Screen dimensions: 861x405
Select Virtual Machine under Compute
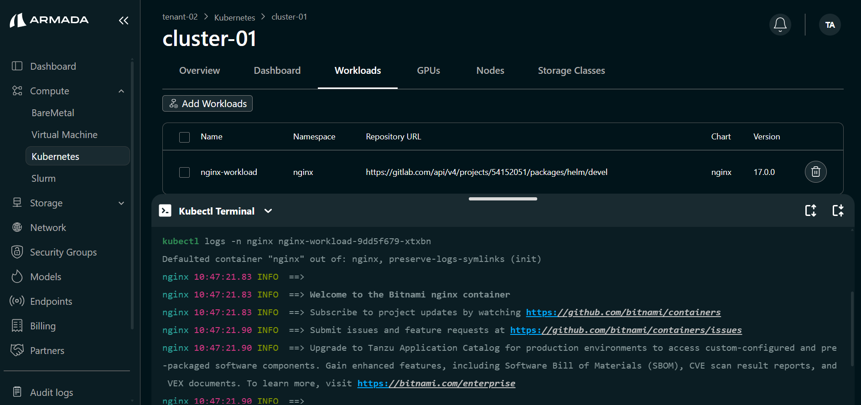pos(64,135)
